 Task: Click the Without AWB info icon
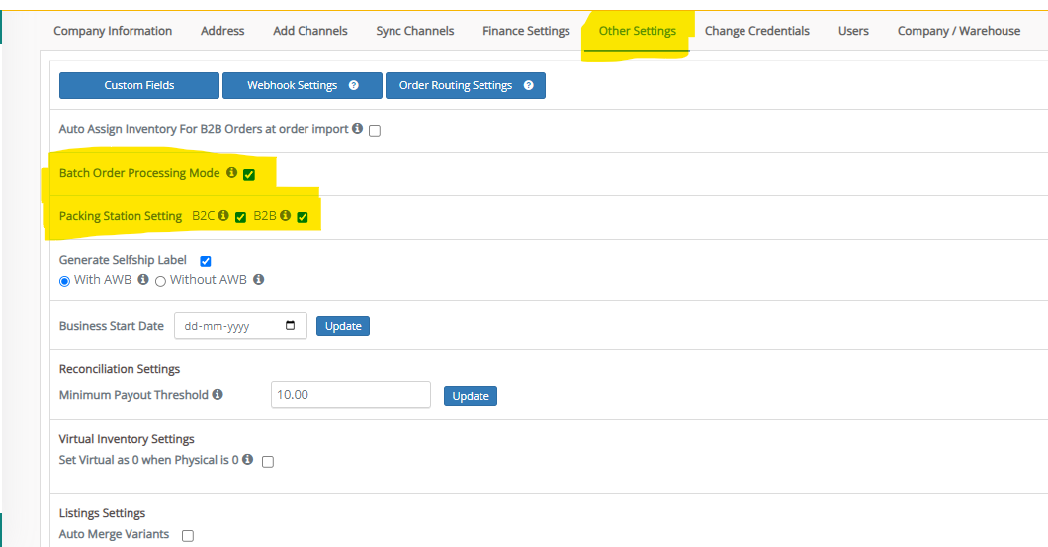259,279
